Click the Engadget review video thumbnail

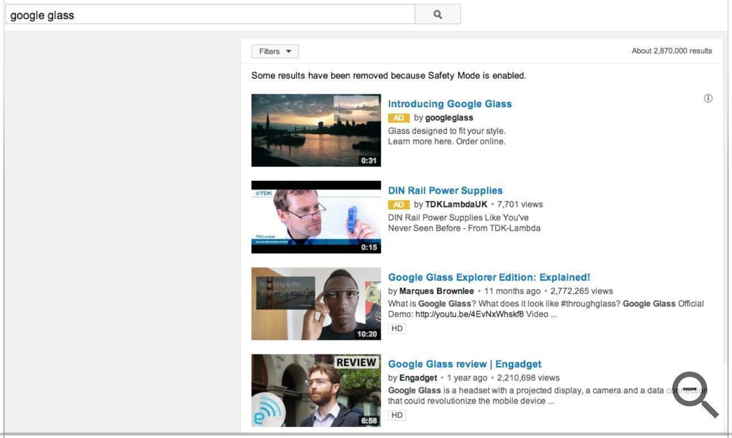(x=316, y=390)
